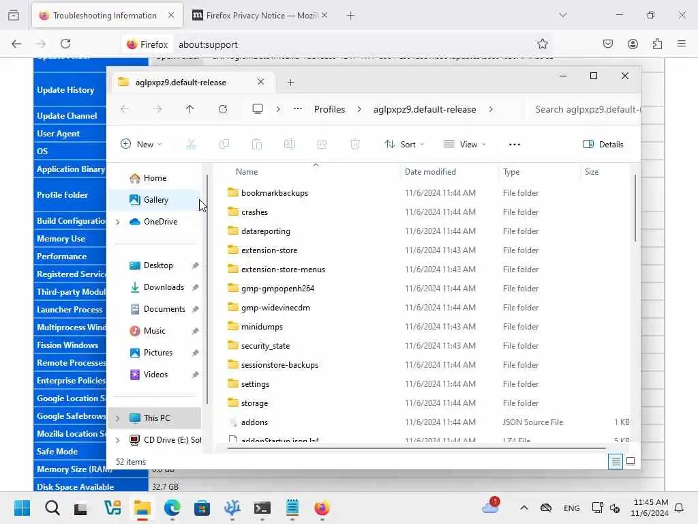This screenshot has height=524, width=698.
Task: Open List all tabs dropdown in Firefox
Action: tap(563, 15)
